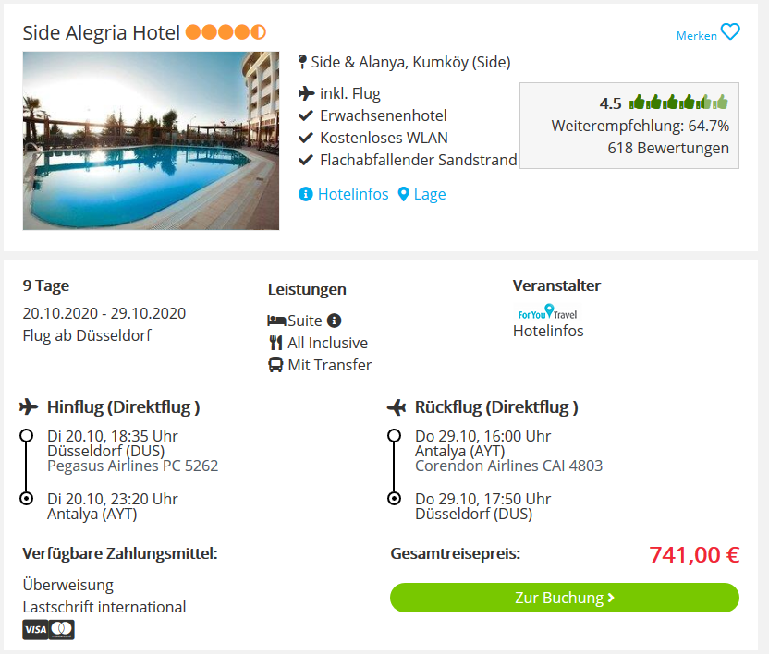Click the All Inclusive cutlery icon

click(276, 343)
